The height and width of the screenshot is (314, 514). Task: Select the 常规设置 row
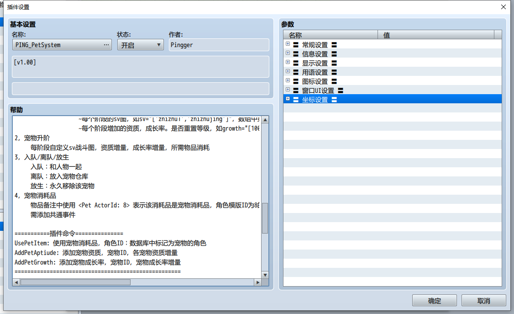tap(393, 44)
